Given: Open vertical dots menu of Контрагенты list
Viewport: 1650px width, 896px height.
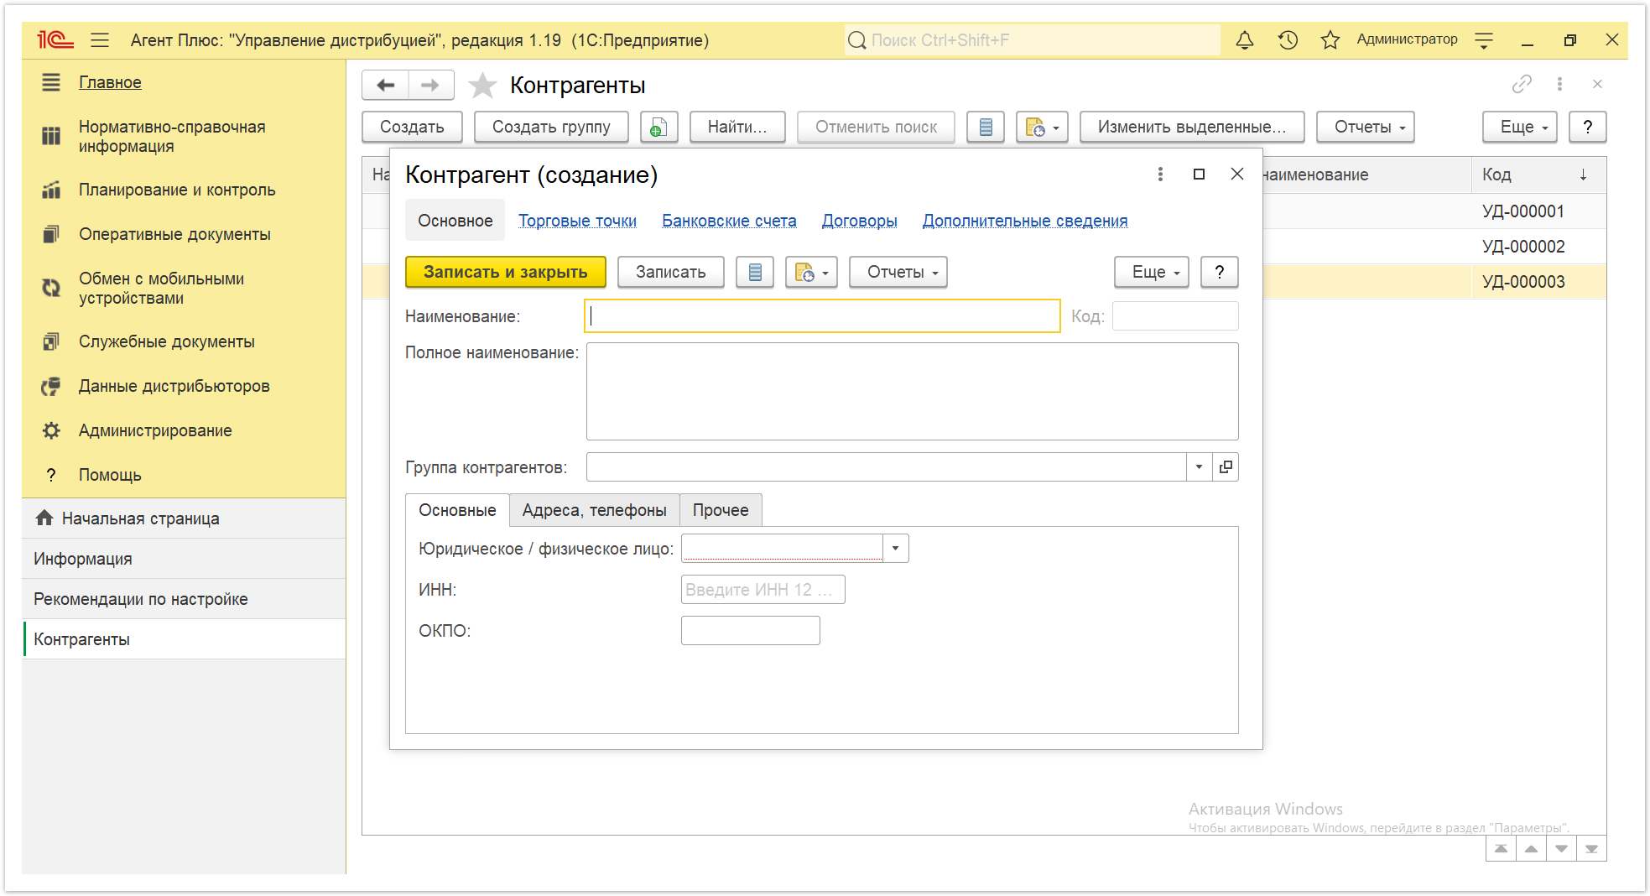Looking at the screenshot, I should (1559, 84).
